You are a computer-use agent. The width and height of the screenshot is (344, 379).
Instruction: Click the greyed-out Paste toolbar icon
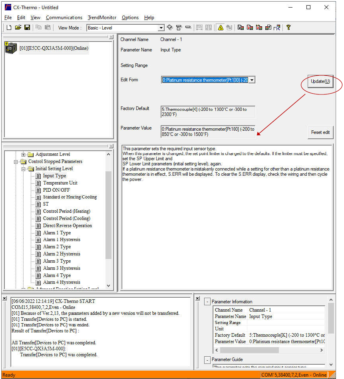(x=48, y=27)
